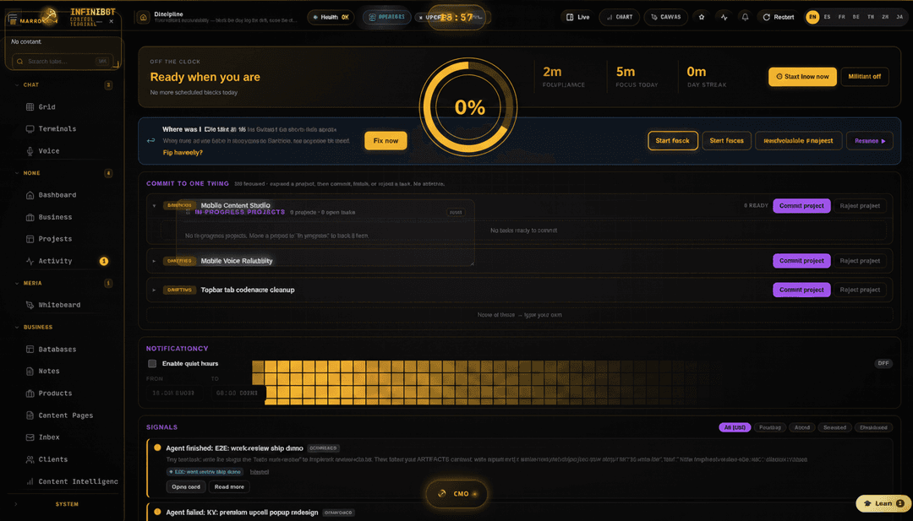Image resolution: width=913 pixels, height=521 pixels.
Task: Expand the Topbar tab codename cleanup row
Action: click(155, 290)
